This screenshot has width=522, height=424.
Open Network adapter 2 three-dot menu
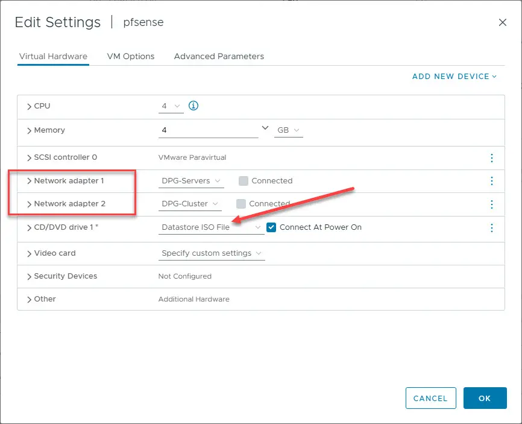coord(492,204)
